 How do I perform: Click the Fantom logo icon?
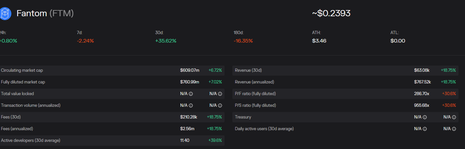(x=5, y=14)
